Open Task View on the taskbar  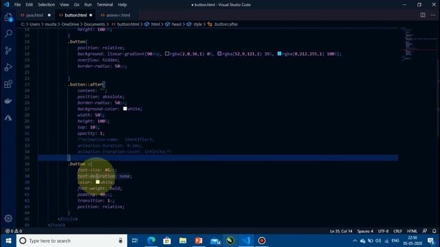click(135, 241)
